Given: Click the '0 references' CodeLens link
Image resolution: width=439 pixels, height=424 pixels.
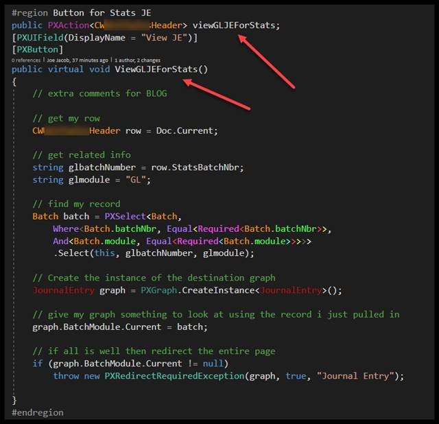Looking at the screenshot, I should pyautogui.click(x=26, y=60).
